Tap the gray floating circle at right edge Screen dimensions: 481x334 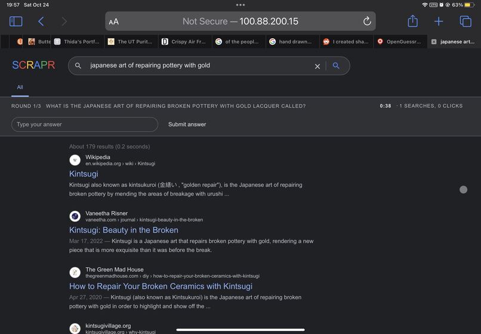pos(463,190)
